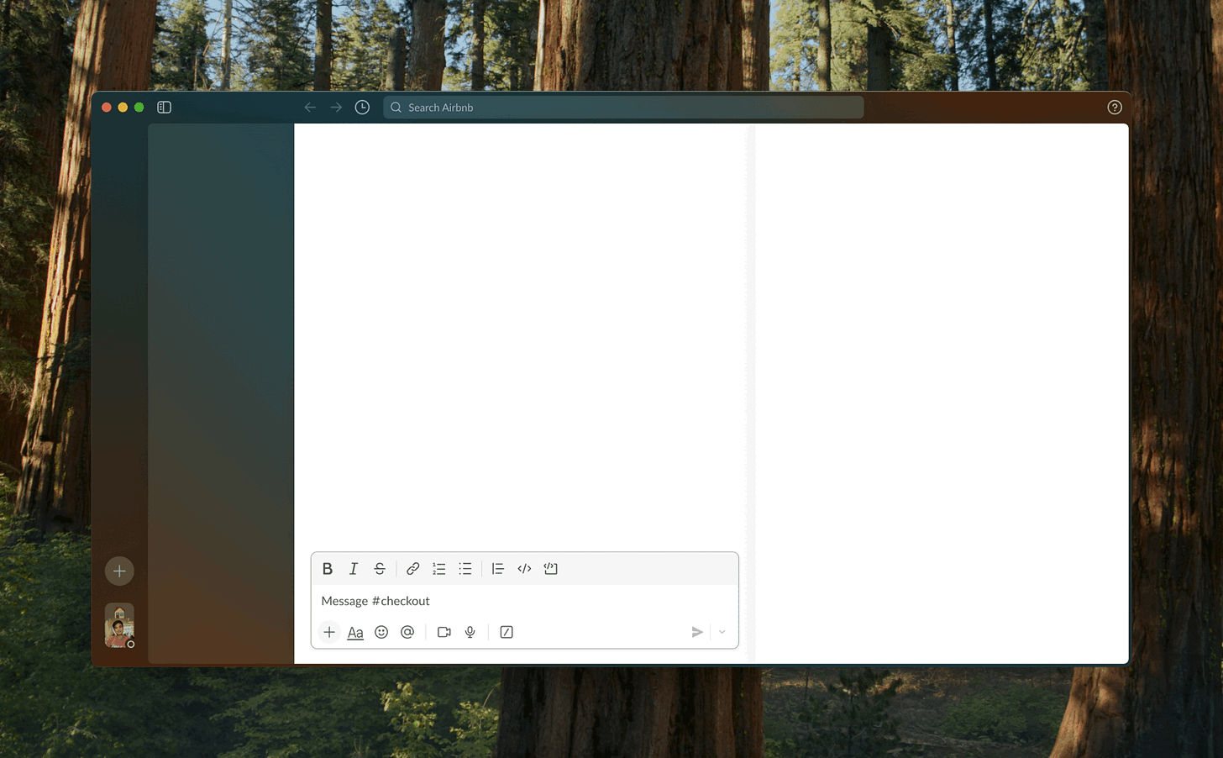Image resolution: width=1223 pixels, height=758 pixels.
Task: Open Help with the question mark icon
Action: click(1115, 108)
